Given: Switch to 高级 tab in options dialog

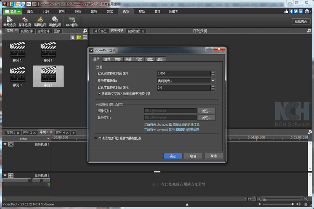Looking at the screenshot, I should [161, 59].
